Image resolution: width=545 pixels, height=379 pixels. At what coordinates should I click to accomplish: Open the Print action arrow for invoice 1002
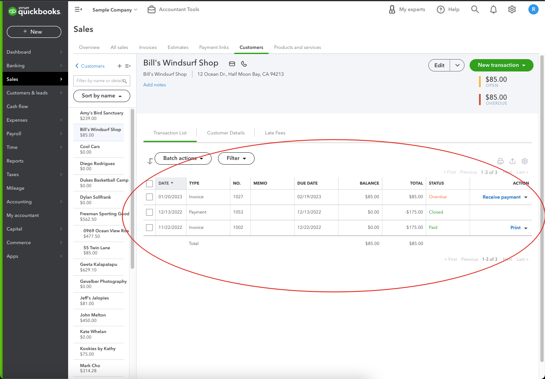point(526,228)
